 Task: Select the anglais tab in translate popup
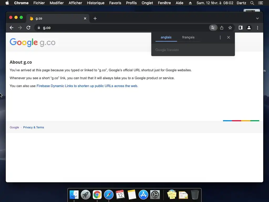166,37
